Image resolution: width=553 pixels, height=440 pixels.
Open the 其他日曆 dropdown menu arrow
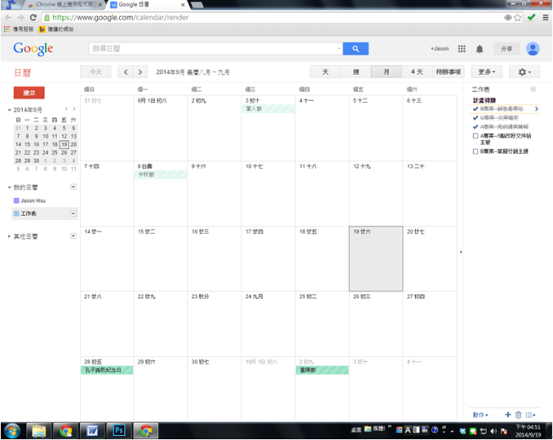pos(73,236)
